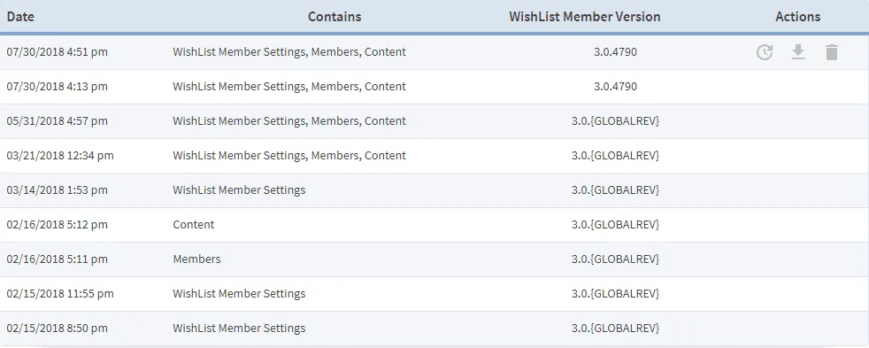Click the version cell of 02/16/2018 5:12 pm row
The image size is (869, 348).
click(x=615, y=224)
